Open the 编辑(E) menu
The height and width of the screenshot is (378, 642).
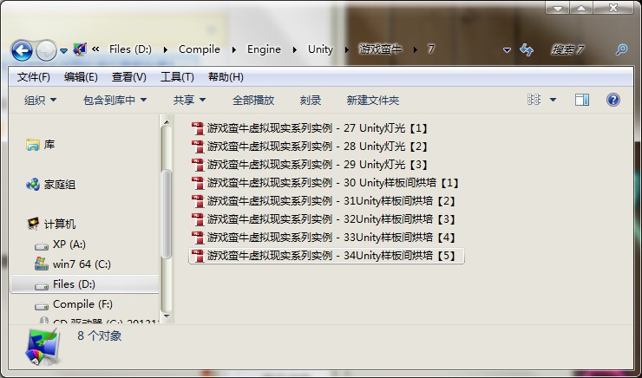pos(81,77)
